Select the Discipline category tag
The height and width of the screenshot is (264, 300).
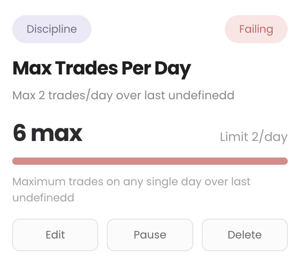tap(52, 29)
